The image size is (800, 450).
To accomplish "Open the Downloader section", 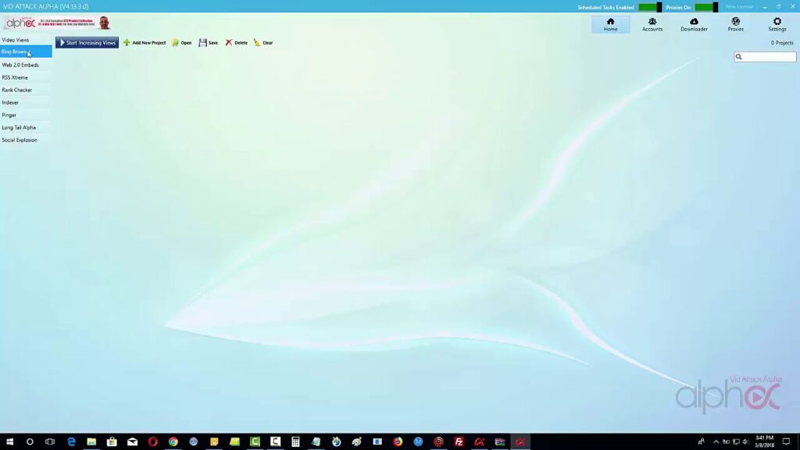I will coord(694,24).
